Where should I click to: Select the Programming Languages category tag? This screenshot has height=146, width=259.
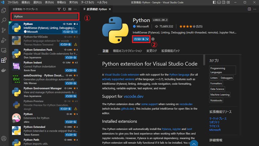pos(223,70)
